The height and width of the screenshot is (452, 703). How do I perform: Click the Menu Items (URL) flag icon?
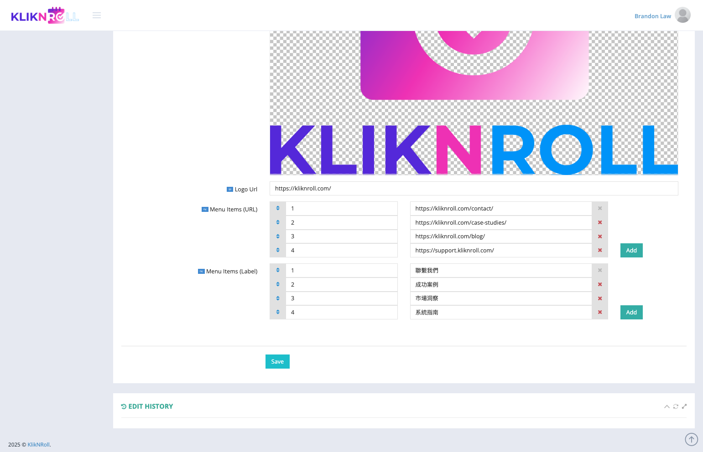click(x=205, y=210)
